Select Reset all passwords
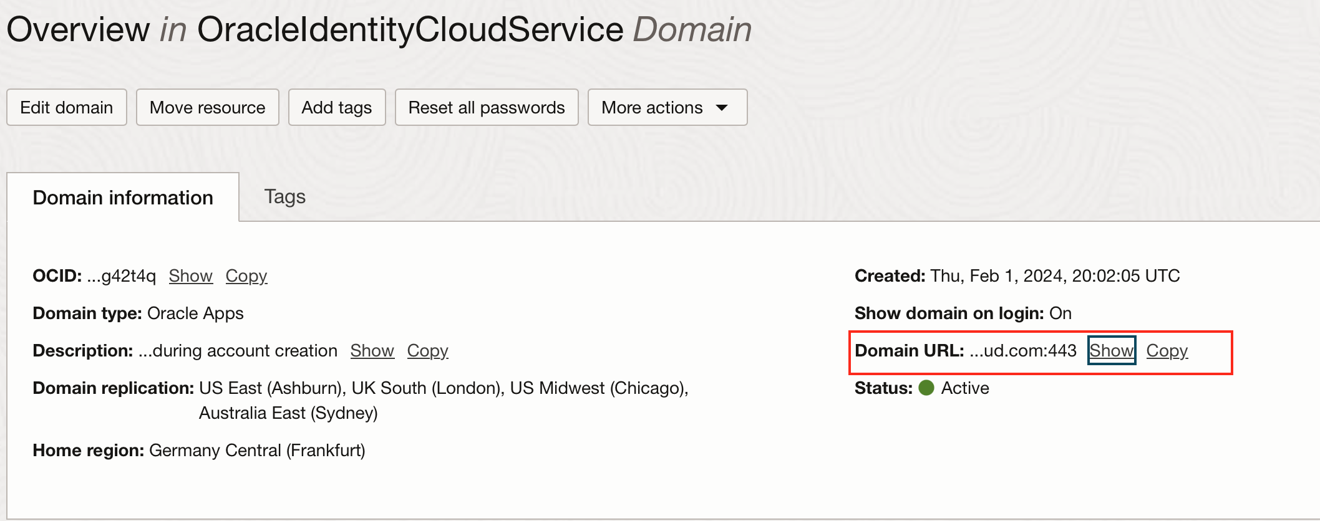 point(487,107)
